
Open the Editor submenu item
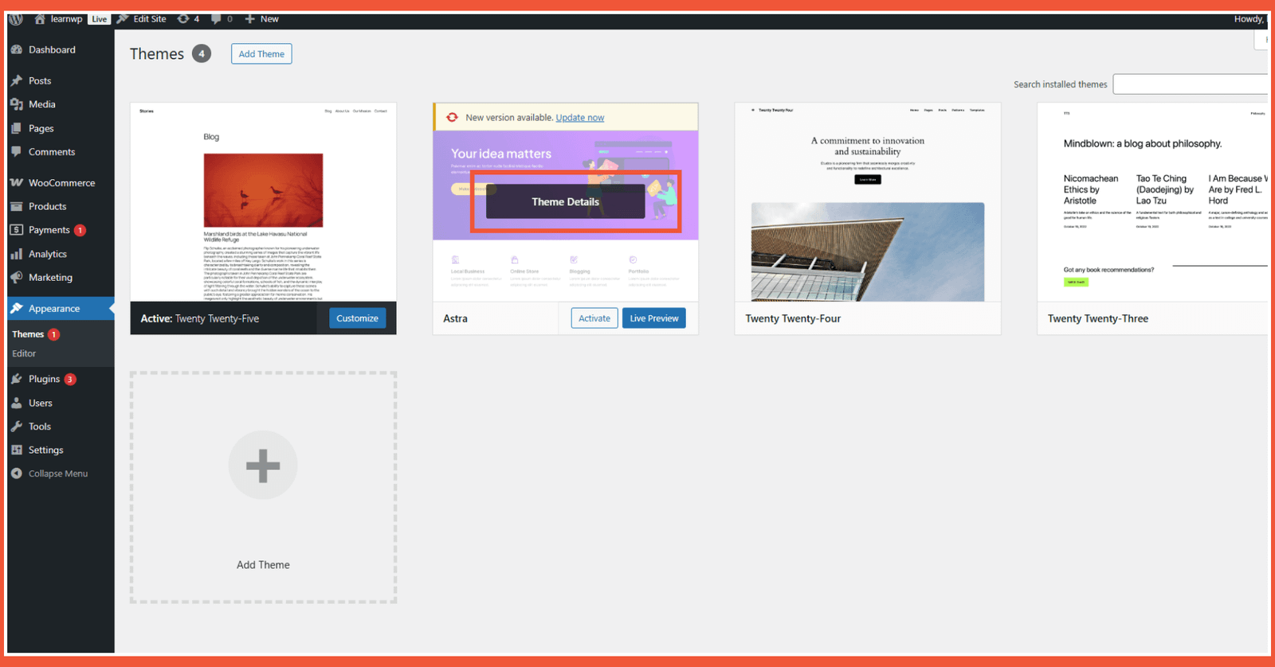point(24,353)
